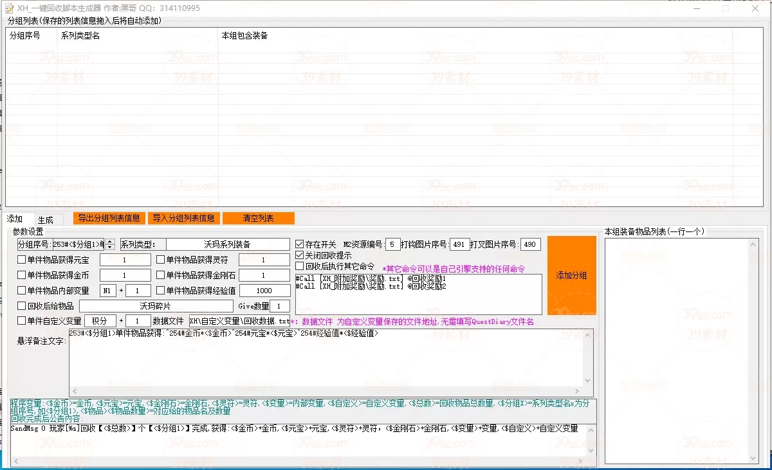Enable 单件物品获得经验值 checkbox

point(161,291)
